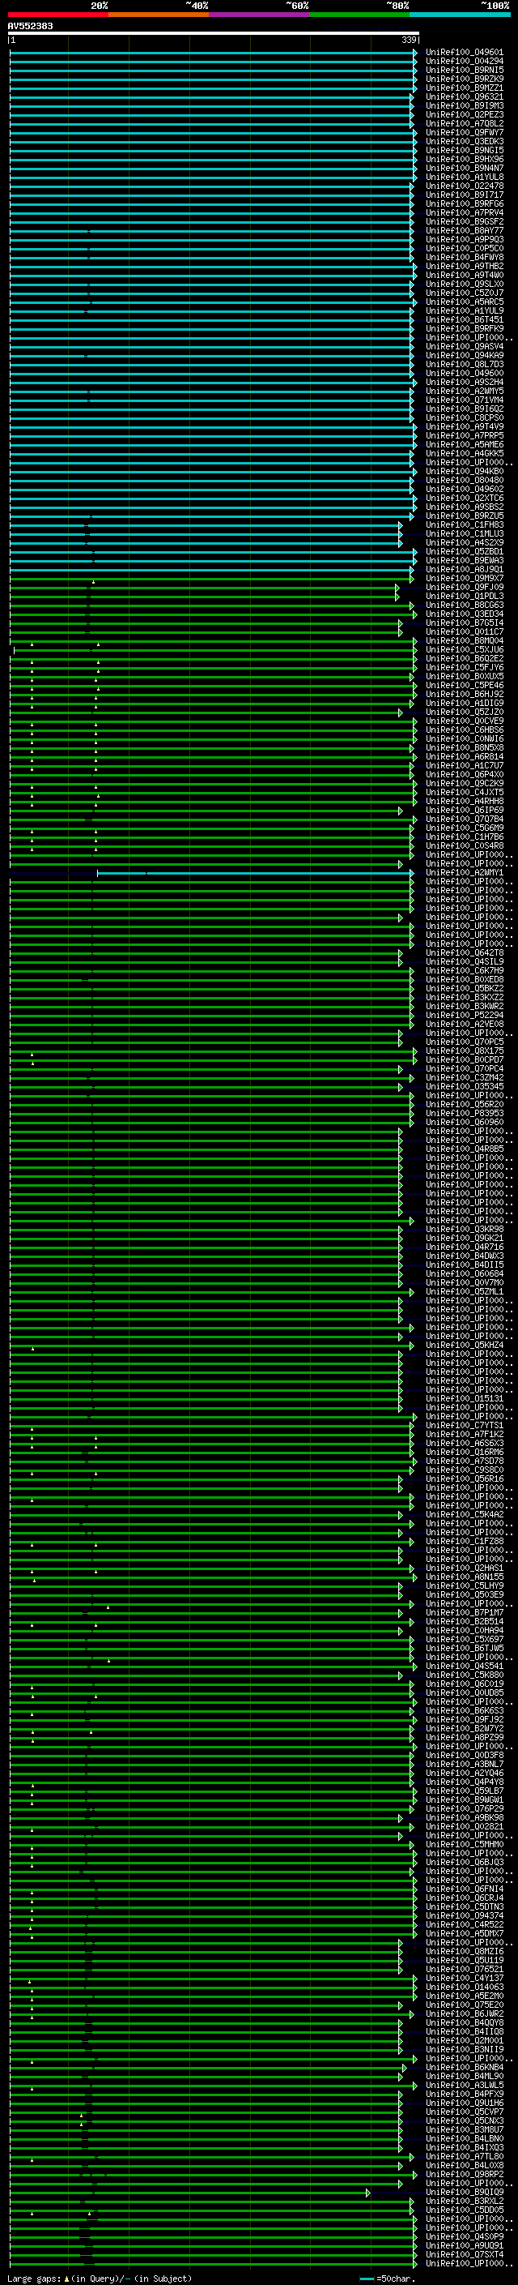
Task: Select hit label UniRef100_Q9SLX0
Action: [x=464, y=284]
